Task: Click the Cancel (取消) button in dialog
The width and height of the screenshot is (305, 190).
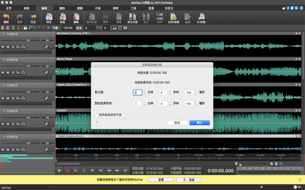Action: 177,123
